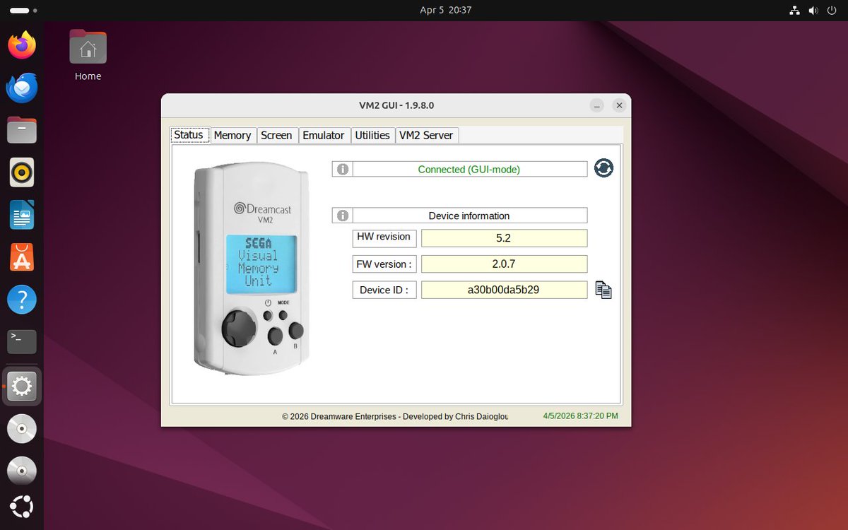Screen dimensions: 848x530
Task: Click info icon beside Connected status
Action: click(x=343, y=169)
